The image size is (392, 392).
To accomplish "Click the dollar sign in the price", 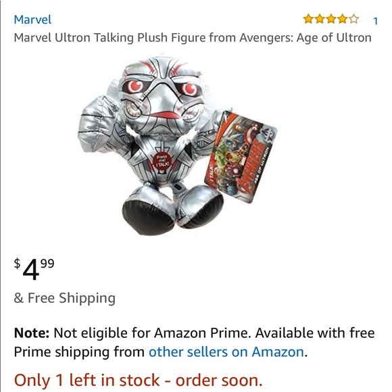I will tap(17, 264).
